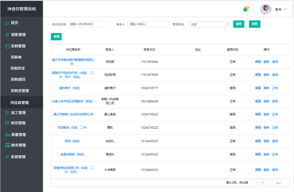The width and height of the screenshot is (294, 192).
Task: Click the 销售管理 sidebar icon
Action: (x=7, y=34)
